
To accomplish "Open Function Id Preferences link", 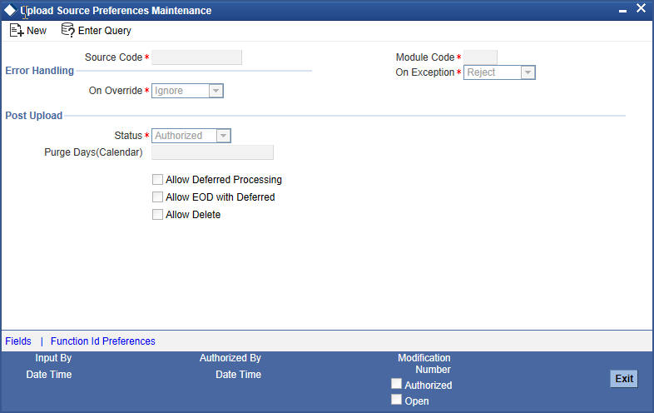I will click(x=103, y=341).
